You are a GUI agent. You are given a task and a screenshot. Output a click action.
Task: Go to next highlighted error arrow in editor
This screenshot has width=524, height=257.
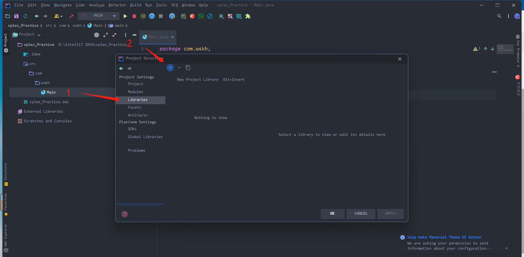click(x=493, y=49)
